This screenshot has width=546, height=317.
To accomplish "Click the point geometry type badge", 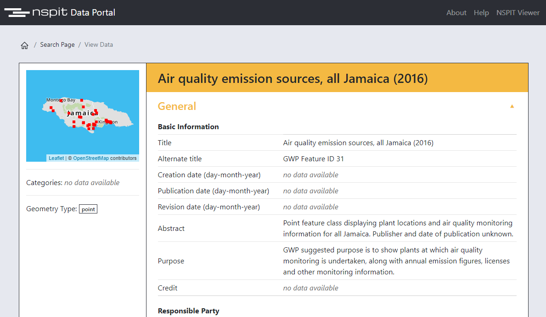I will tap(88, 209).
